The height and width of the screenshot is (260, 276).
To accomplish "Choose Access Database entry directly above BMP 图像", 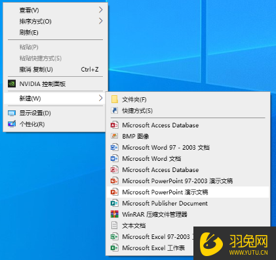I will click(188, 125).
